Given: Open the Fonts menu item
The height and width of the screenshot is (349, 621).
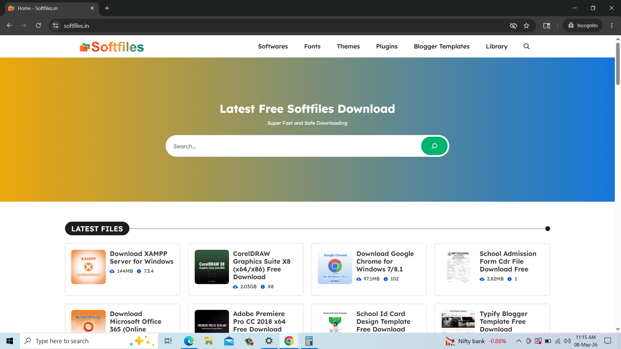Looking at the screenshot, I should [312, 46].
